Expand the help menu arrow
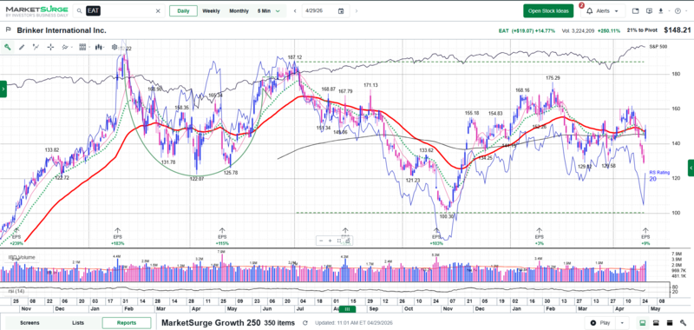The width and height of the screenshot is (694, 330). point(685,11)
